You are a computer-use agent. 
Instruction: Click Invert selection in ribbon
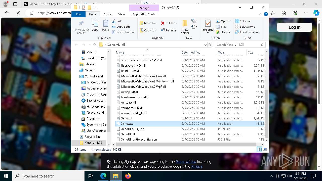point(247,32)
